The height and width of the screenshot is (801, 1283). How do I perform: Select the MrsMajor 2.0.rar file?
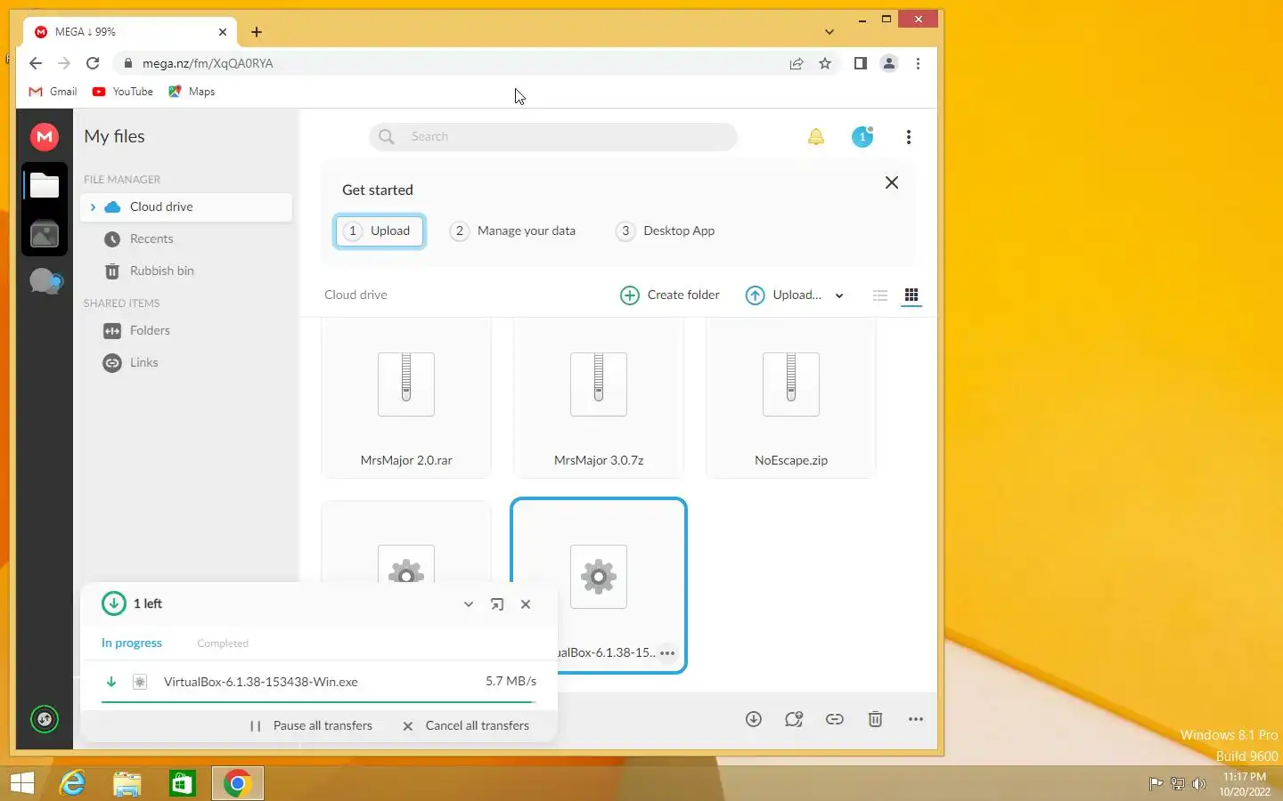click(406, 398)
